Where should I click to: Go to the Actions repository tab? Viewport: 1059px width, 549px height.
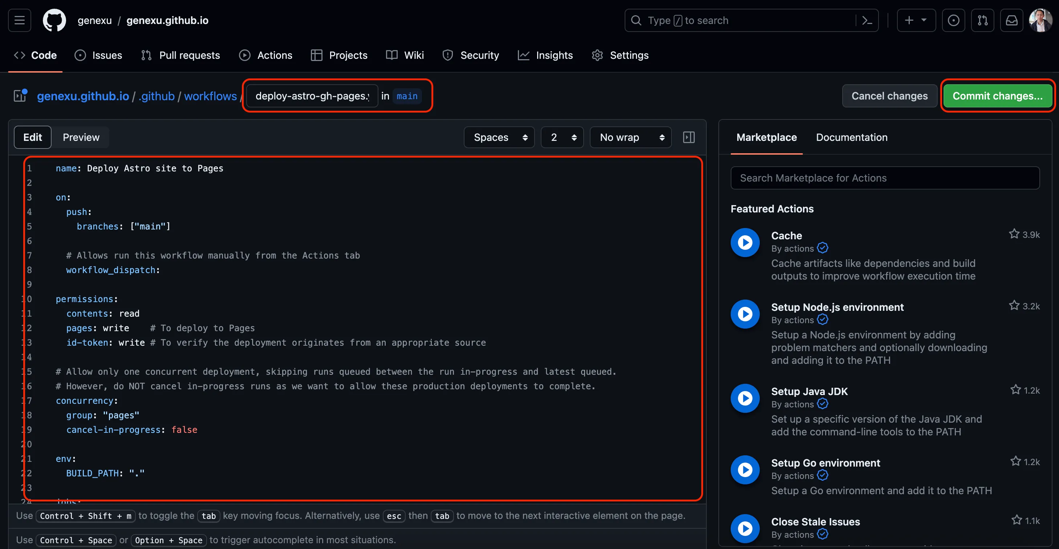265,55
